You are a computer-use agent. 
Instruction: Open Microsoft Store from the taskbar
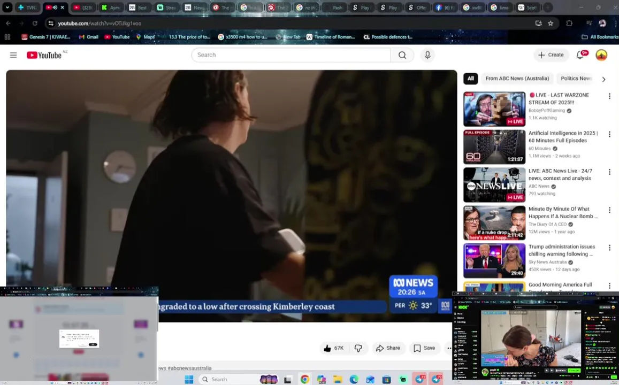(386, 380)
